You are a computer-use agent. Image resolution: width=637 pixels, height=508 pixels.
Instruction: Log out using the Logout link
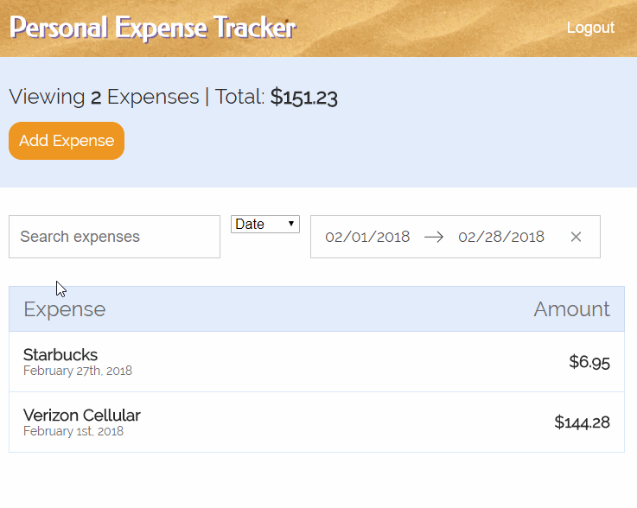590,28
